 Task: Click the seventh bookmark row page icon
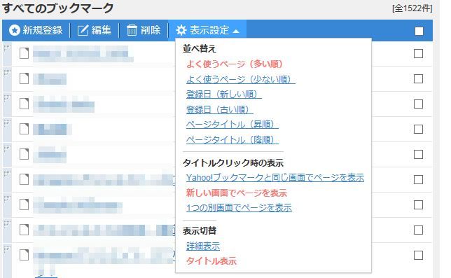click(x=24, y=204)
